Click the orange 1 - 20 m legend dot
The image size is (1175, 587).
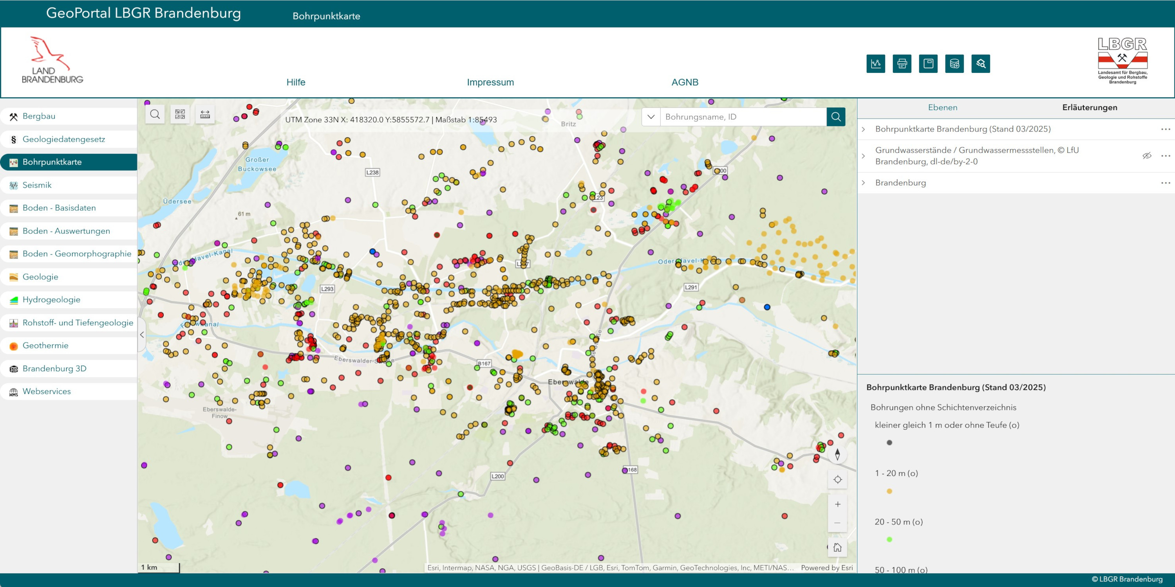[889, 491]
